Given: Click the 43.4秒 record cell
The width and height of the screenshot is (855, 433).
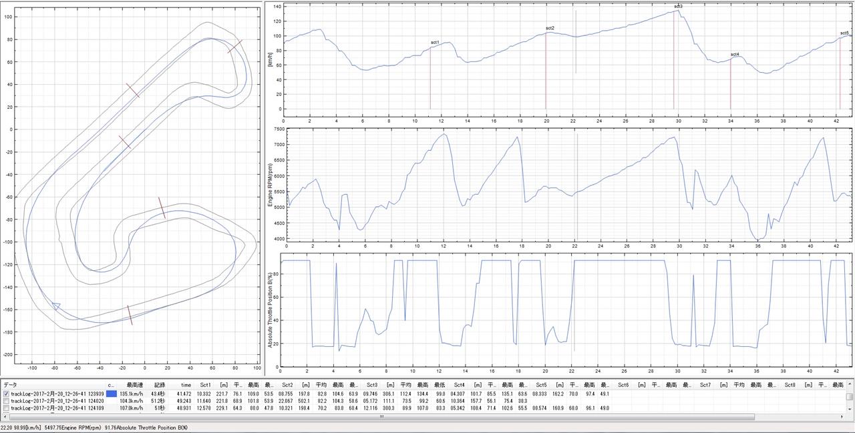Looking at the screenshot, I should pyautogui.click(x=158, y=394).
